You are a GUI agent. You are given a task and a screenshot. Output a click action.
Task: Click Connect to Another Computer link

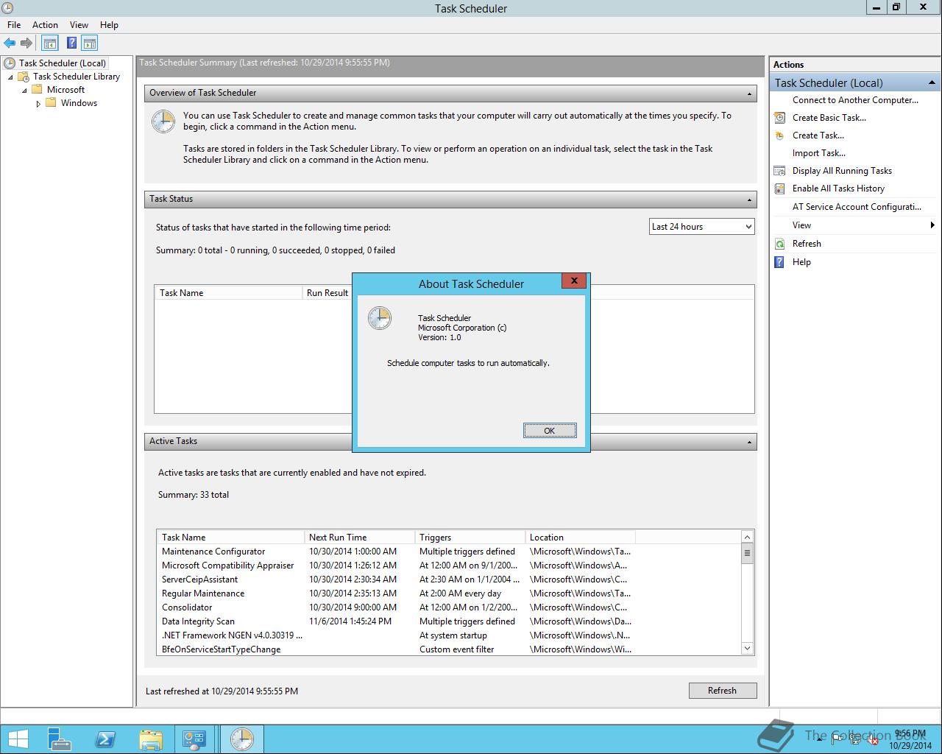pyautogui.click(x=855, y=100)
